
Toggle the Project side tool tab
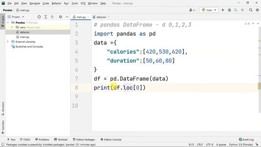point(3,21)
